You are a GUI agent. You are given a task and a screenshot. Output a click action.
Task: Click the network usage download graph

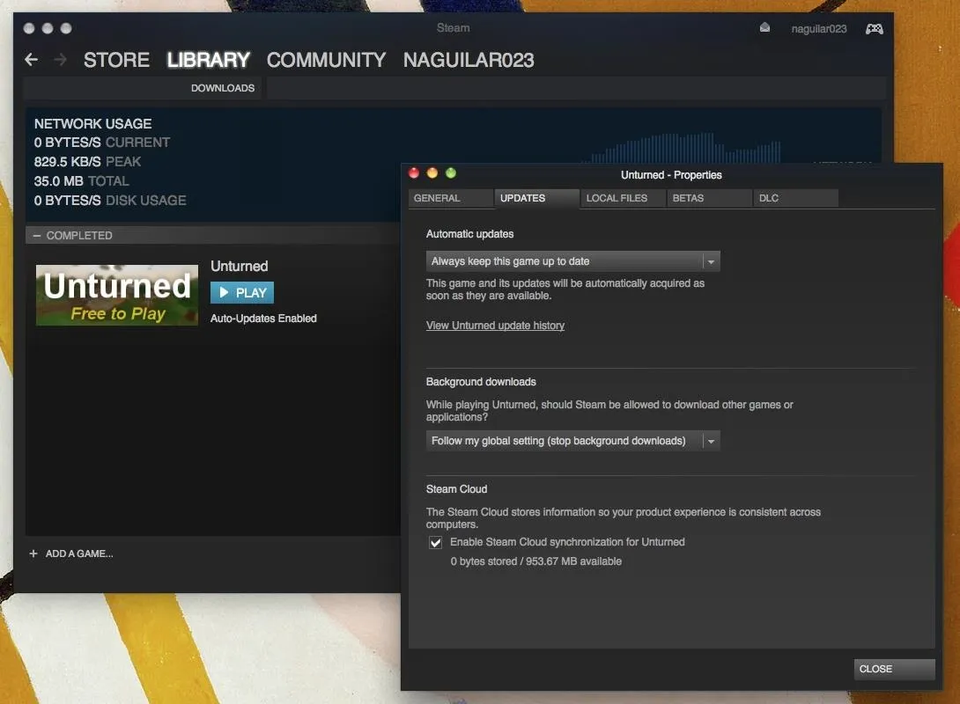[681, 148]
